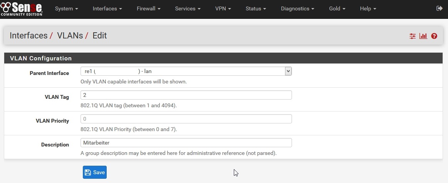The width and height of the screenshot is (448, 183).
Task: Click the logout icon in the top-right corner
Action: coord(439,8)
